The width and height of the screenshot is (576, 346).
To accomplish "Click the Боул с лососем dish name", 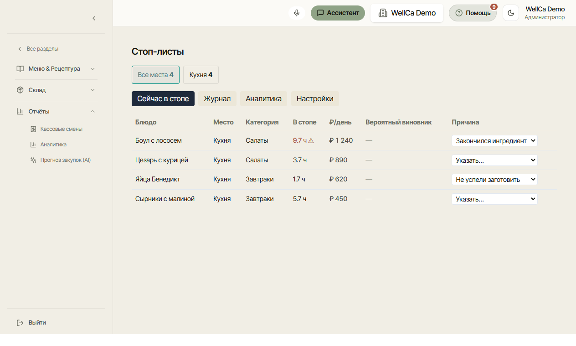I will click(159, 140).
